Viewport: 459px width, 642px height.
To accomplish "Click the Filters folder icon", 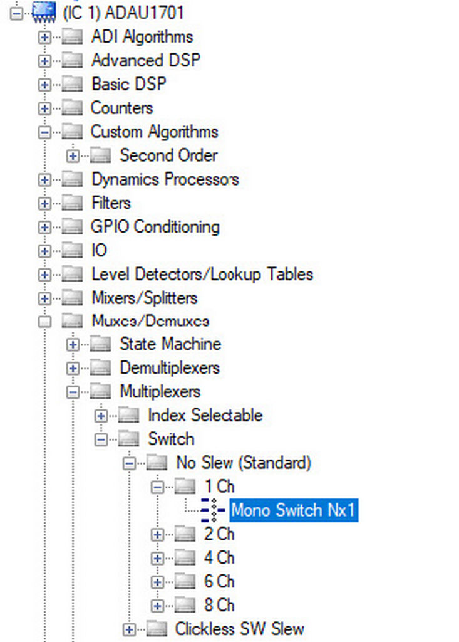I will [x=72, y=203].
